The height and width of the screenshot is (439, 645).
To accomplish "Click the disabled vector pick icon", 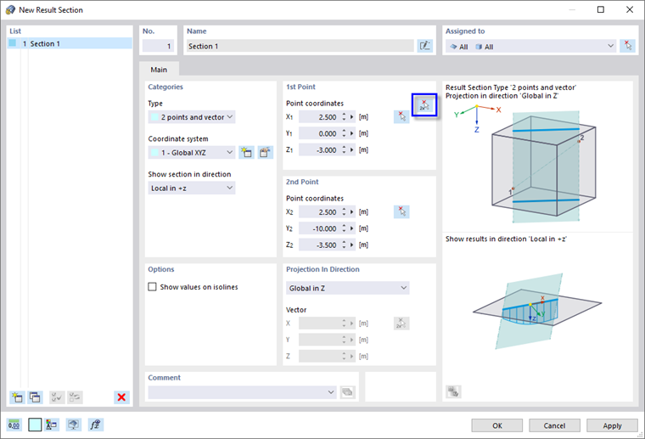I will 401,324.
